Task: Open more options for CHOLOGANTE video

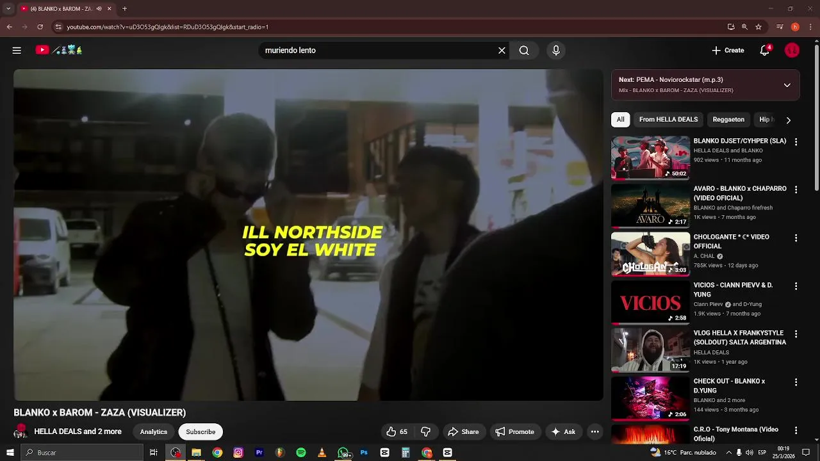Action: (796, 238)
